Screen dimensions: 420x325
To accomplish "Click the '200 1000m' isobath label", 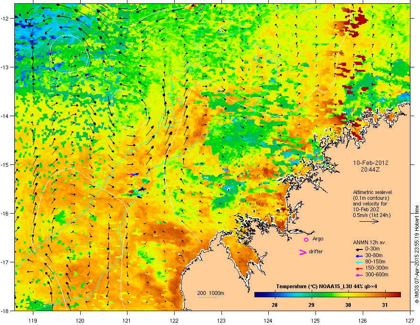I will pos(210,293).
